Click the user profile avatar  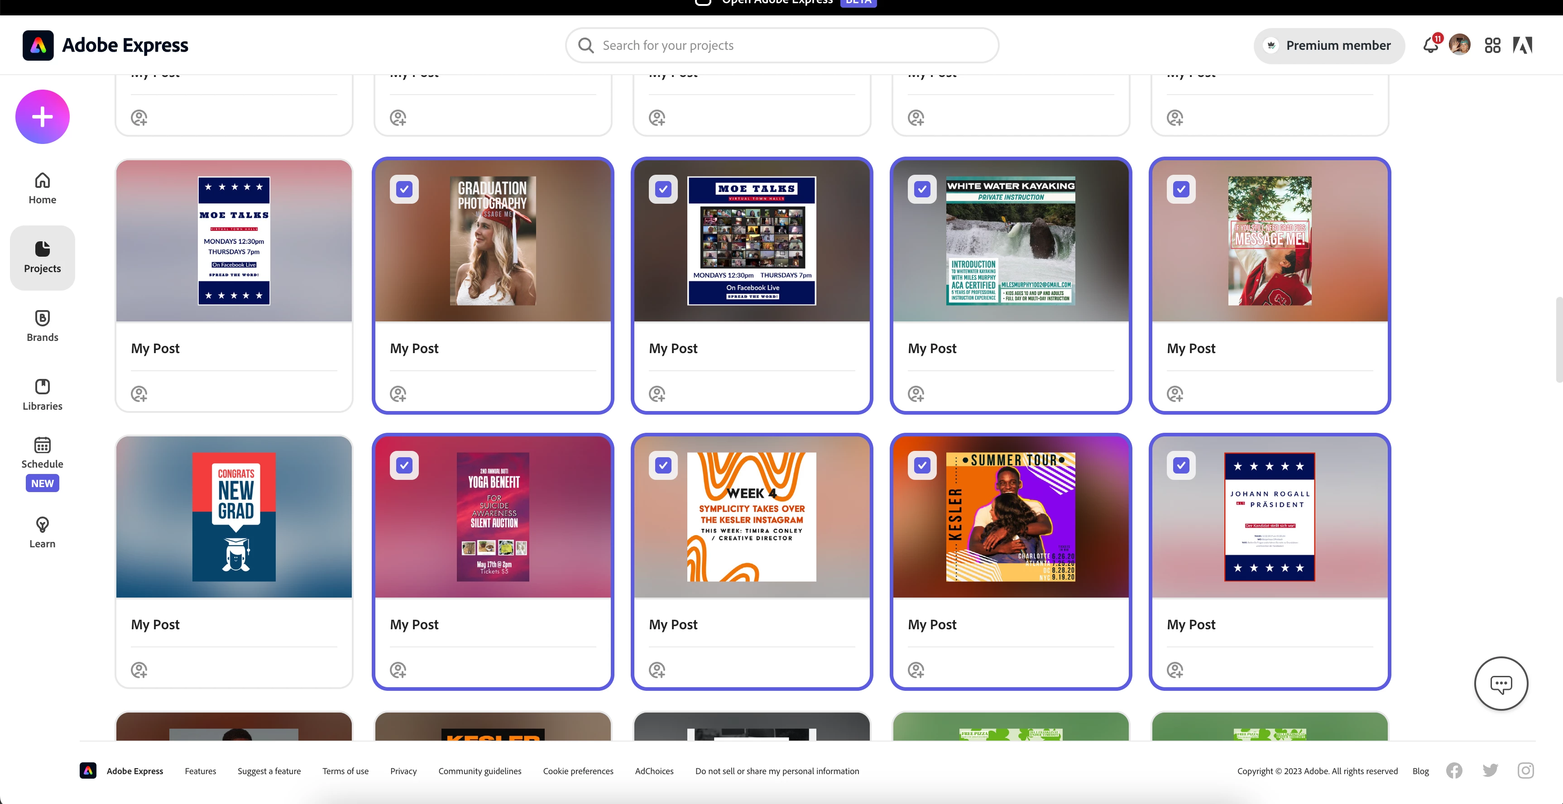coord(1459,46)
